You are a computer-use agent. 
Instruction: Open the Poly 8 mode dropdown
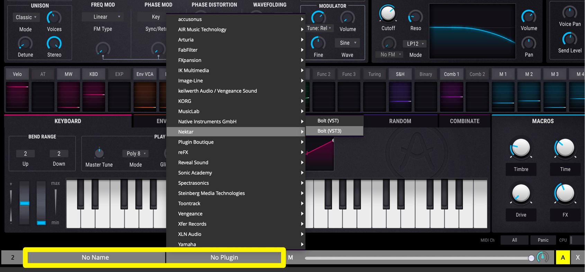coord(136,153)
